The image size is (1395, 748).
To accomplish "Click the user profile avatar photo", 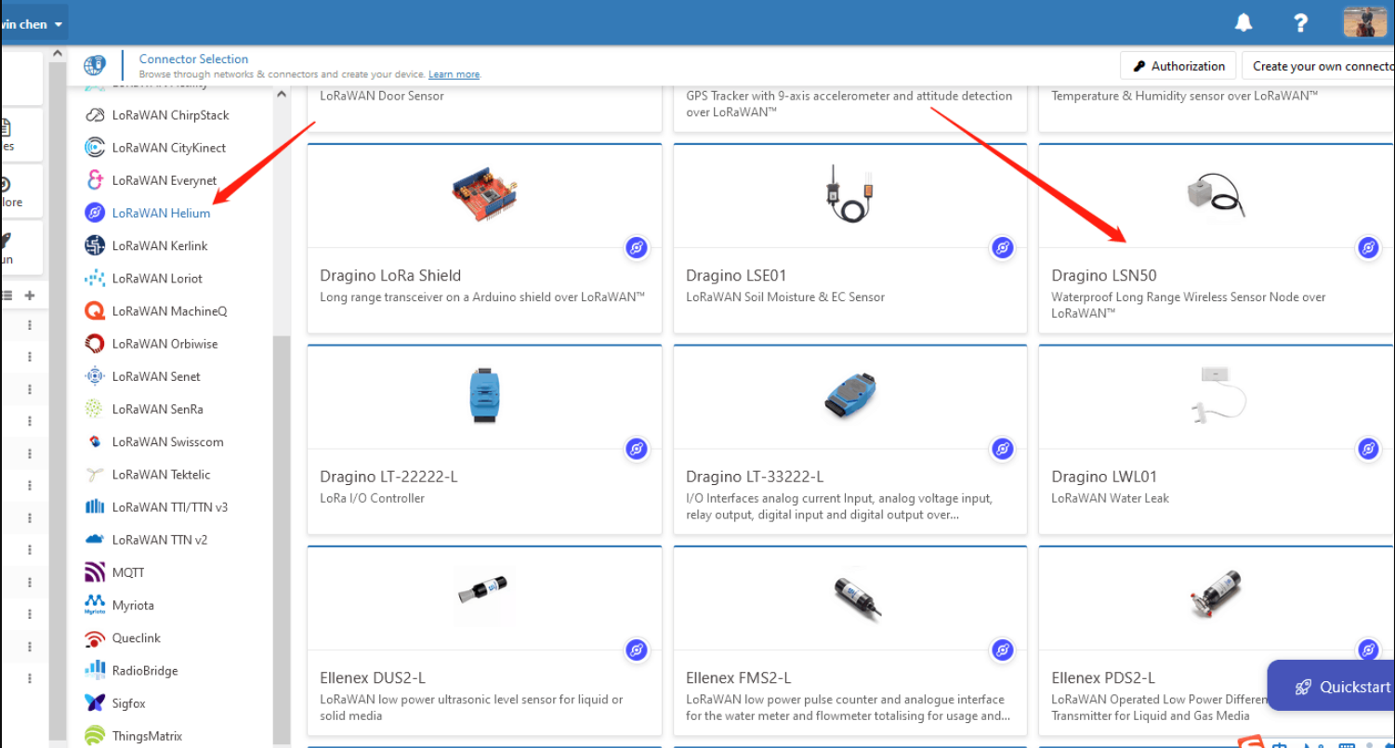I will (x=1364, y=21).
